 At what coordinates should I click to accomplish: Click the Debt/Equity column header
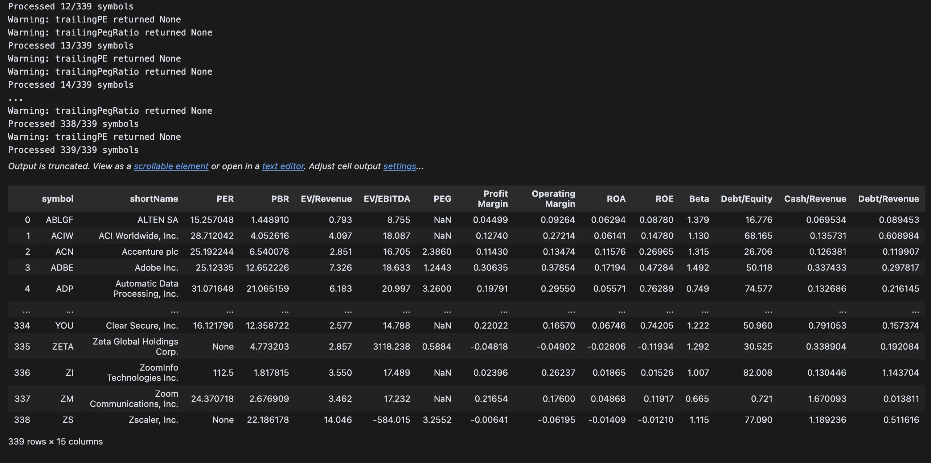pos(746,199)
